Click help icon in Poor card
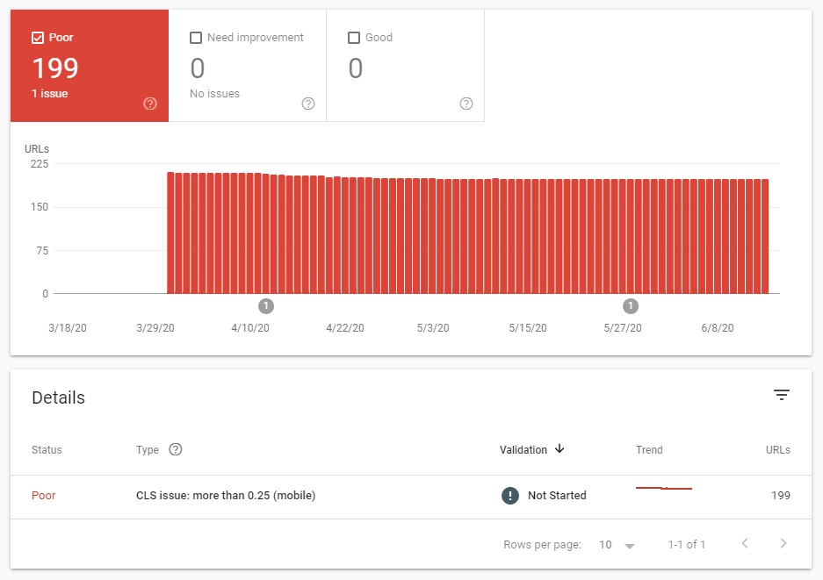Screen dimensions: 823x580 [150, 104]
